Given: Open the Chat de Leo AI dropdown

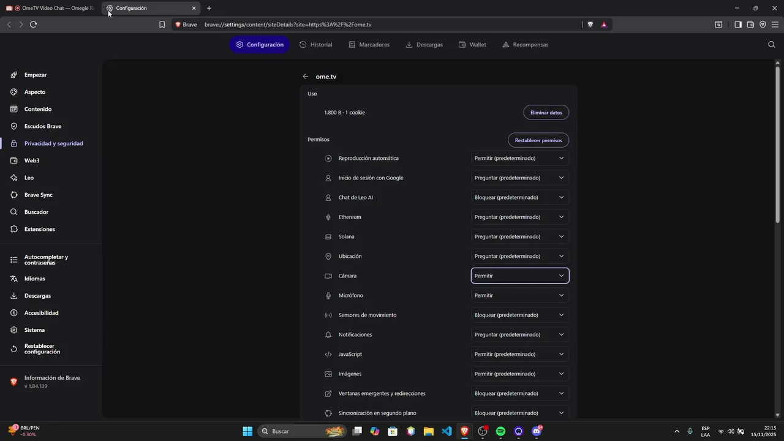Looking at the screenshot, I should pos(520,197).
